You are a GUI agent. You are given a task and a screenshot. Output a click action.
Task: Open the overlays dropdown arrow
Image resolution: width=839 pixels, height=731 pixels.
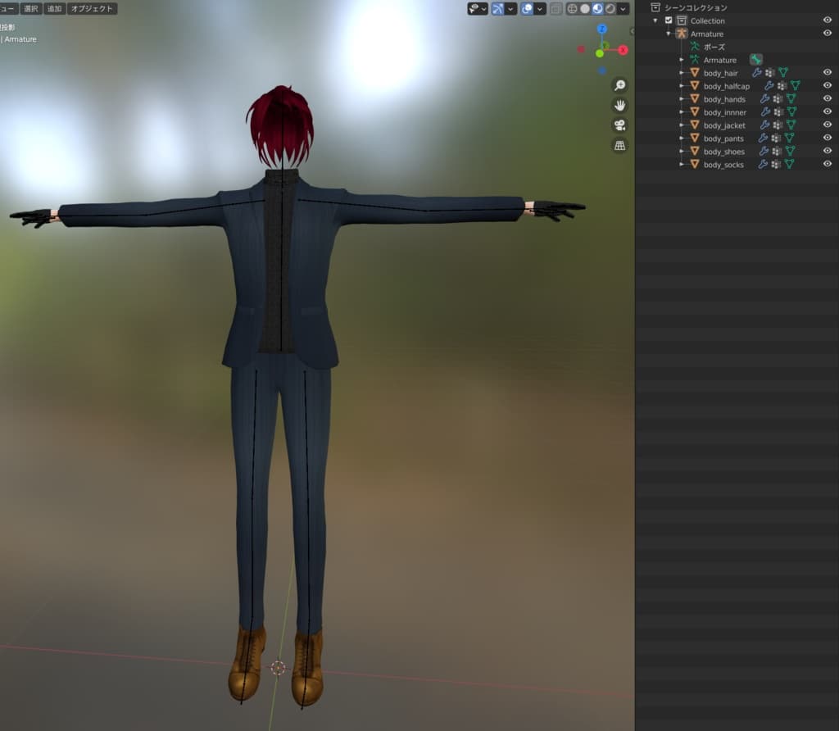[x=540, y=8]
